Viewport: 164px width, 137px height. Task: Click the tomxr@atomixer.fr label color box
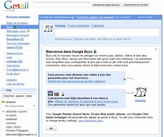[x=4, y=70]
